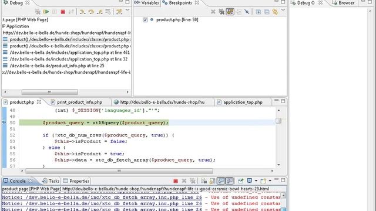Select the product.php [line: 50] breakpoint entry
The width and height of the screenshot is (376, 211).
[x=177, y=19]
